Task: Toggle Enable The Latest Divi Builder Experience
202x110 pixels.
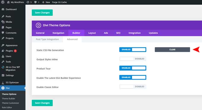Action: (x=133, y=77)
